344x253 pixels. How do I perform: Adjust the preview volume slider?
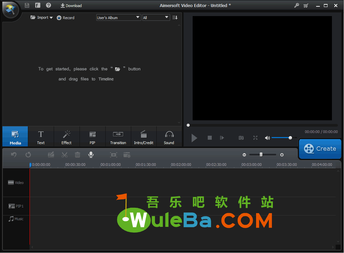coord(284,138)
